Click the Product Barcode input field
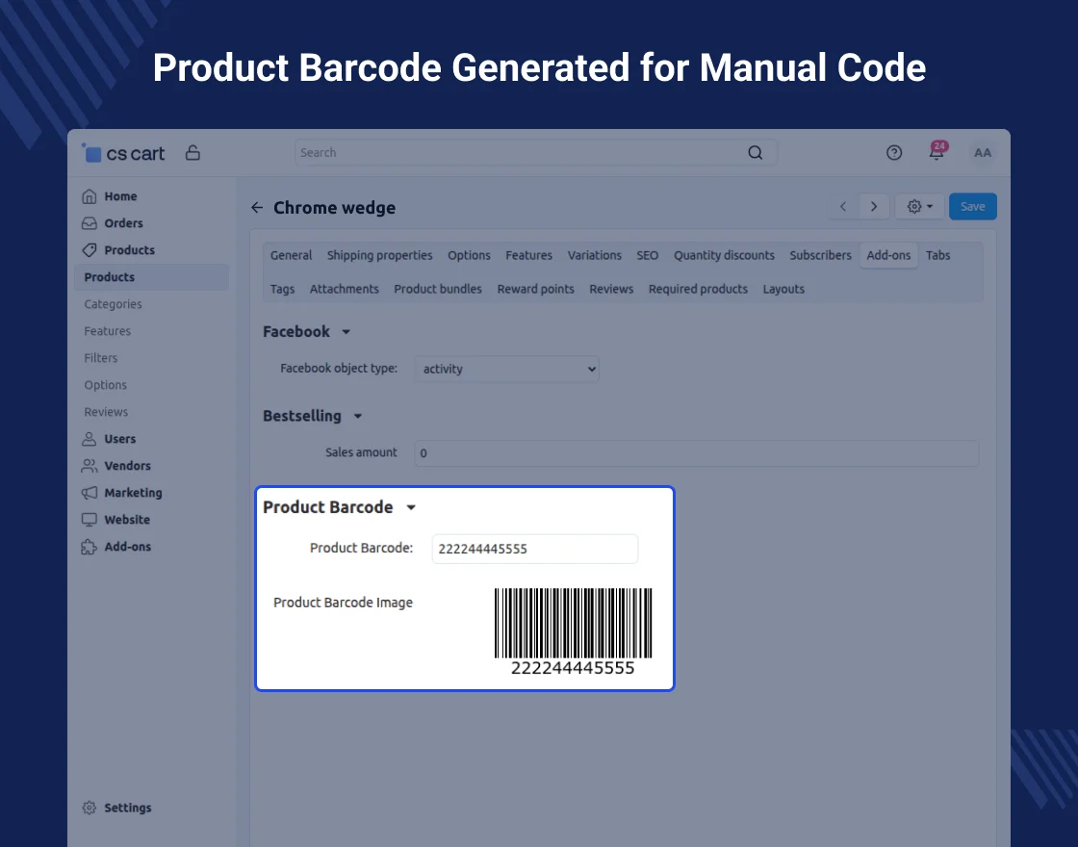The image size is (1078, 847). 534,550
